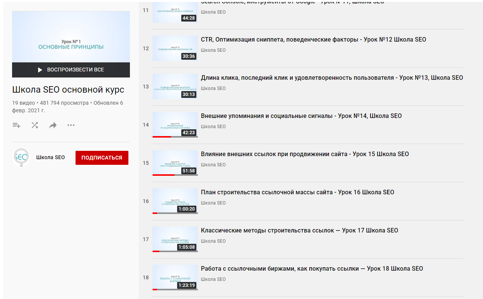
Task: Open Влияние внешних ссылок Урок 15 title
Action: (x=305, y=154)
